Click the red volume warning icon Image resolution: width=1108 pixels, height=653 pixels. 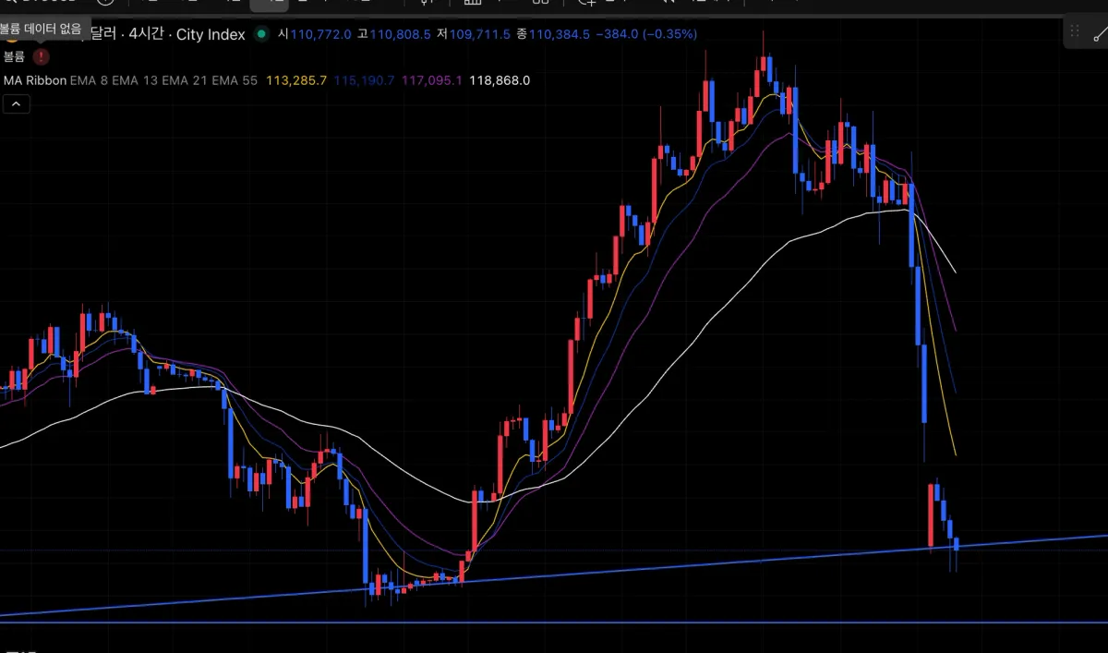pyautogui.click(x=41, y=56)
